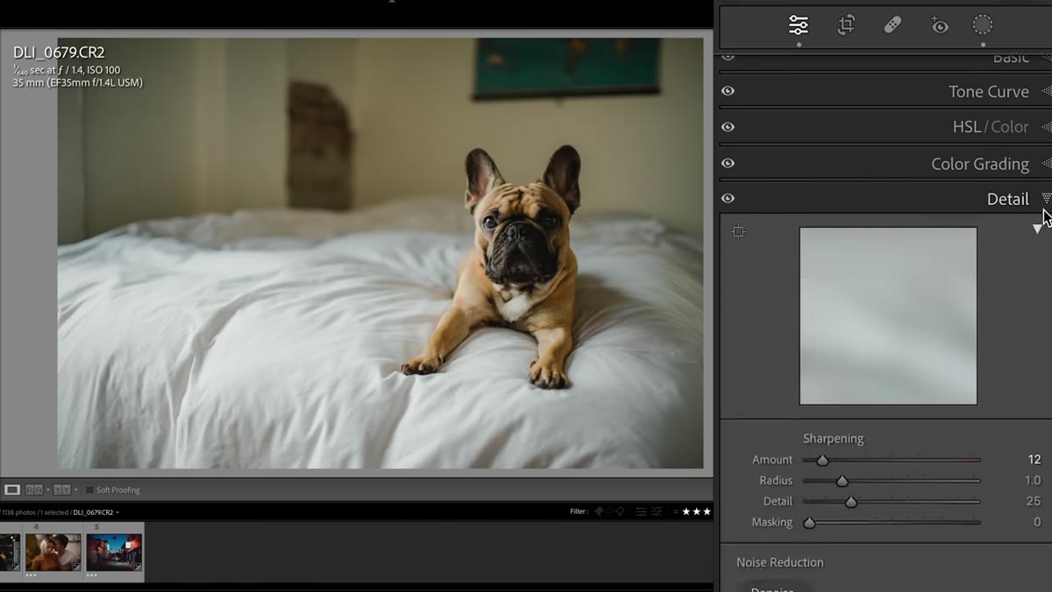Select the night street thumbnail numbered 5
Viewport: 1052px width, 592px height.
[x=114, y=553]
